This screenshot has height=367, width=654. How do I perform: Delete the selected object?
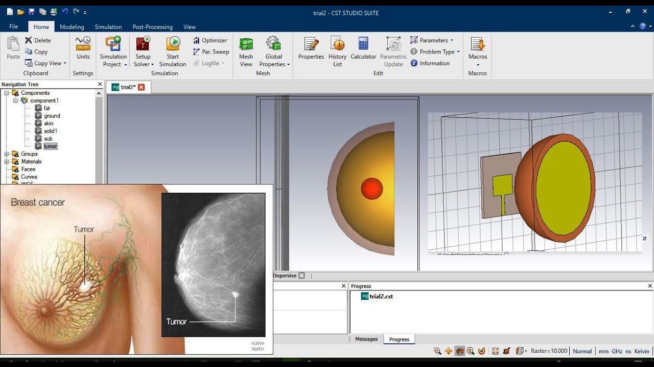point(38,40)
